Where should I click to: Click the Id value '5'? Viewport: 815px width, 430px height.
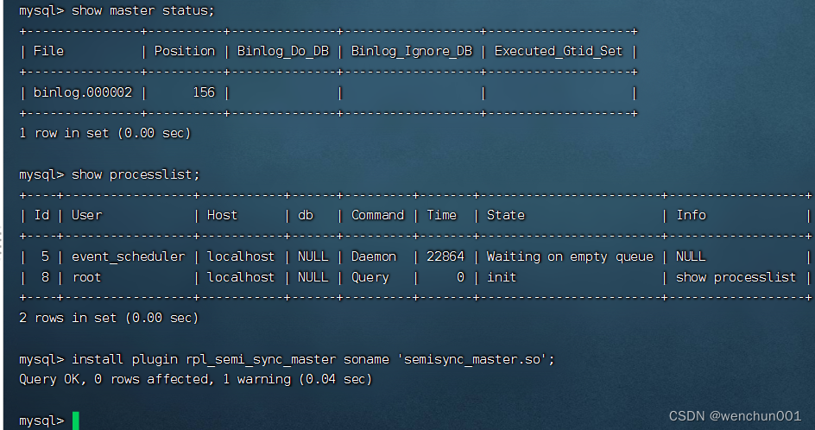tap(45, 256)
